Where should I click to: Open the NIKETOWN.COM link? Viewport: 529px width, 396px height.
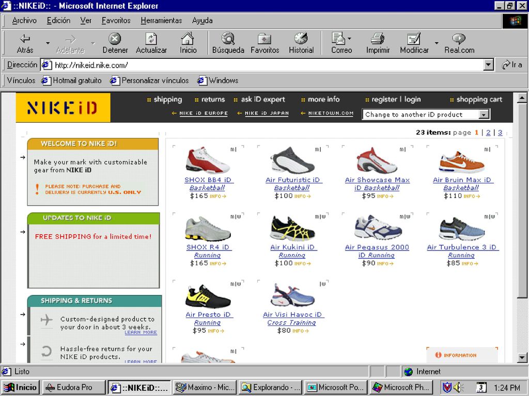tap(331, 113)
